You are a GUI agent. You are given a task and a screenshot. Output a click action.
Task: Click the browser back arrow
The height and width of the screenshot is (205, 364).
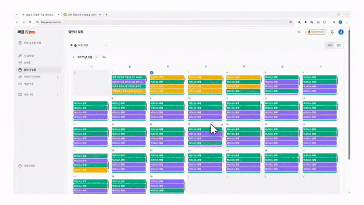pyautogui.click(x=17, y=22)
